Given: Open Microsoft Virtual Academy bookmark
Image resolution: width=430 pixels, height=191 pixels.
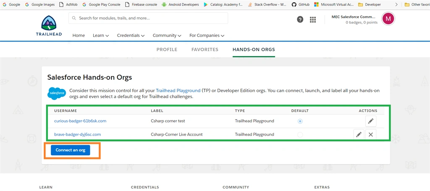Looking at the screenshot, I should tap(334, 4).
